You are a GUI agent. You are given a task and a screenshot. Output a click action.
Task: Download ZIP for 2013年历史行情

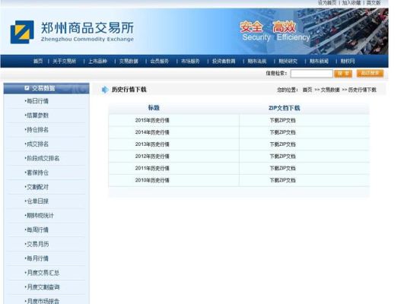point(283,144)
